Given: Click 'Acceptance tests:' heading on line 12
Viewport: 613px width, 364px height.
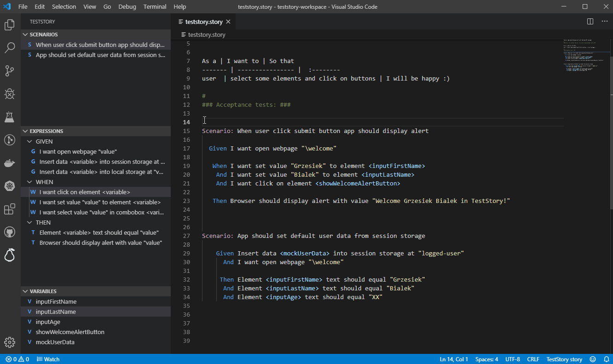Looking at the screenshot, I should click(x=246, y=105).
